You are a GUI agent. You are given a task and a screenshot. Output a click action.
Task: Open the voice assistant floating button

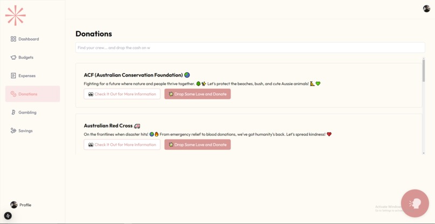click(414, 203)
